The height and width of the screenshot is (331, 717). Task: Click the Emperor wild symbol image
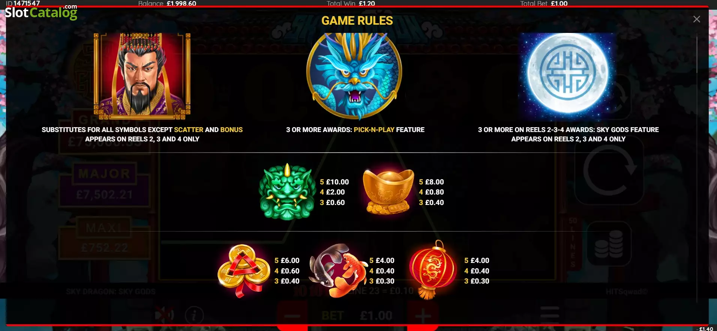point(142,76)
